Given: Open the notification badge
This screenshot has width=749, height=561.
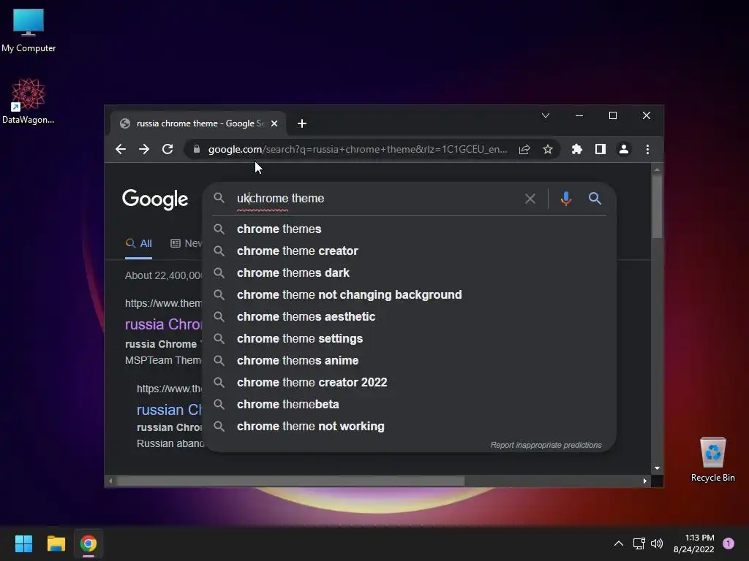Looking at the screenshot, I should [x=729, y=543].
